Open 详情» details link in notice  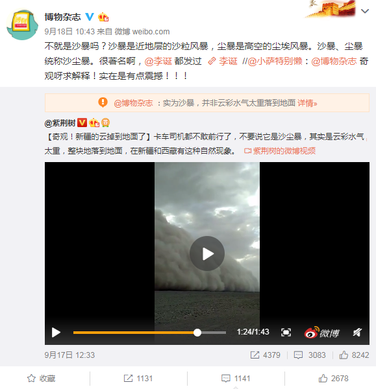(307, 103)
